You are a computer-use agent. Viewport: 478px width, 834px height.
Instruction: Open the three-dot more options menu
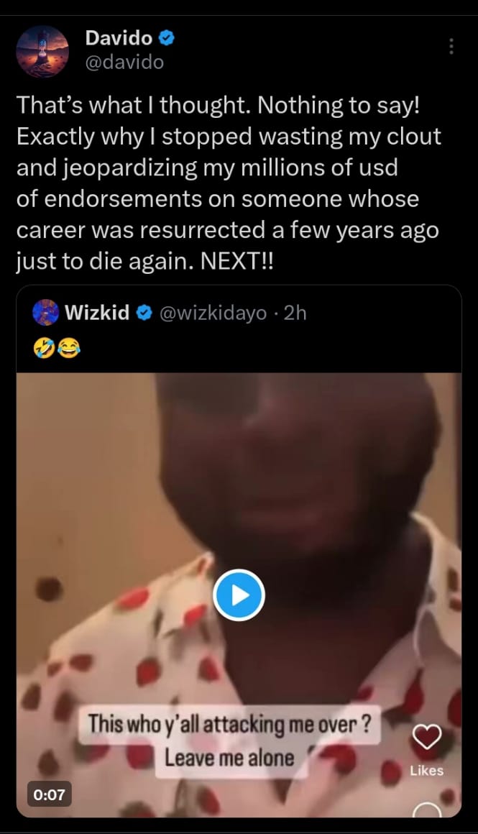[451, 46]
